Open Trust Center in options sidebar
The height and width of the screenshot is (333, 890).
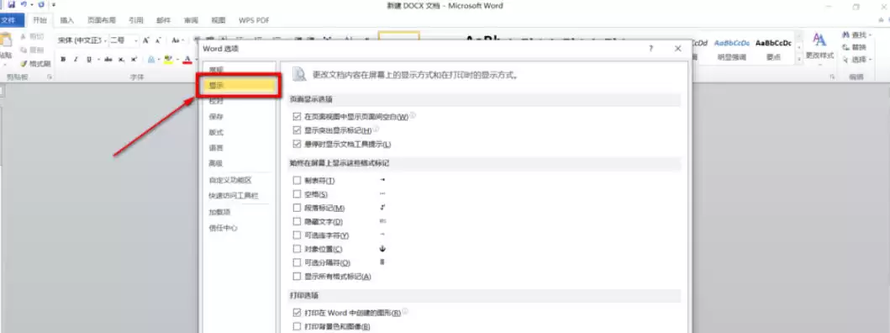[x=223, y=228]
